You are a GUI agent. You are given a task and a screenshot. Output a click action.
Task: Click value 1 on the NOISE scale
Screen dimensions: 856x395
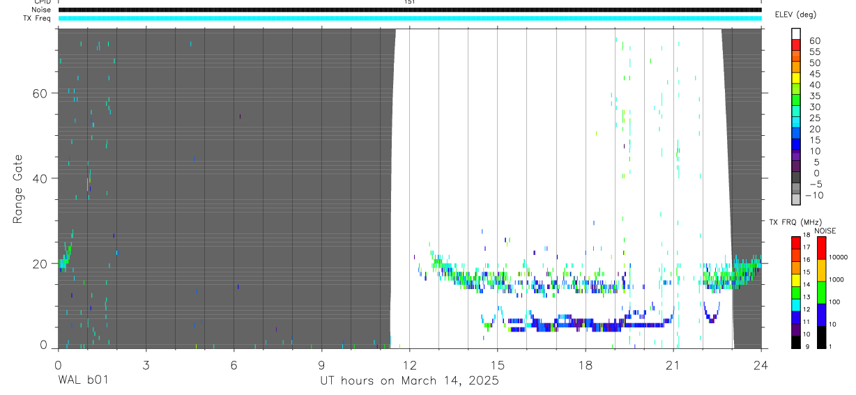831,346
